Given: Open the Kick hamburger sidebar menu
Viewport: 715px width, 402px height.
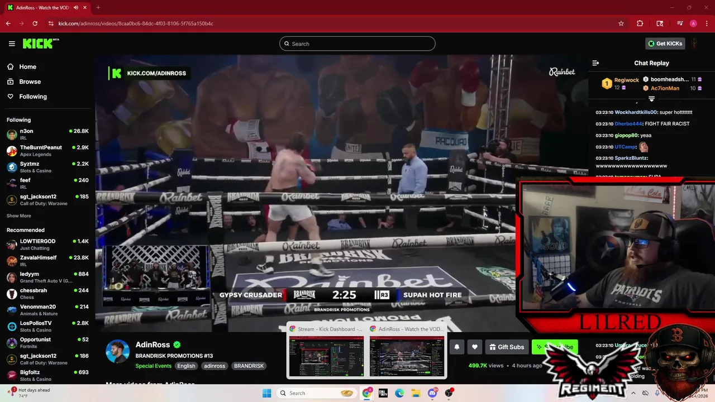Looking at the screenshot, I should pos(12,44).
